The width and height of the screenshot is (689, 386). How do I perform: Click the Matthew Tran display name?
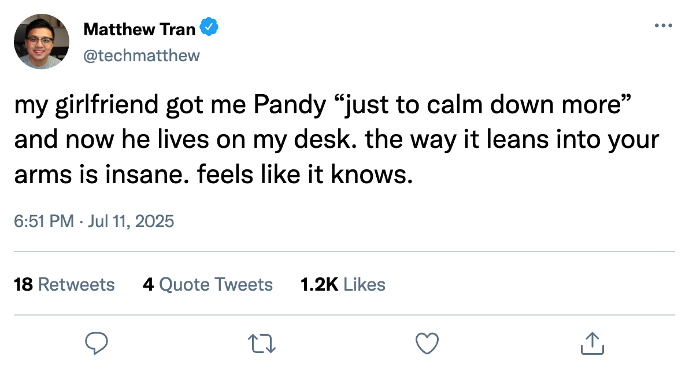tap(139, 29)
